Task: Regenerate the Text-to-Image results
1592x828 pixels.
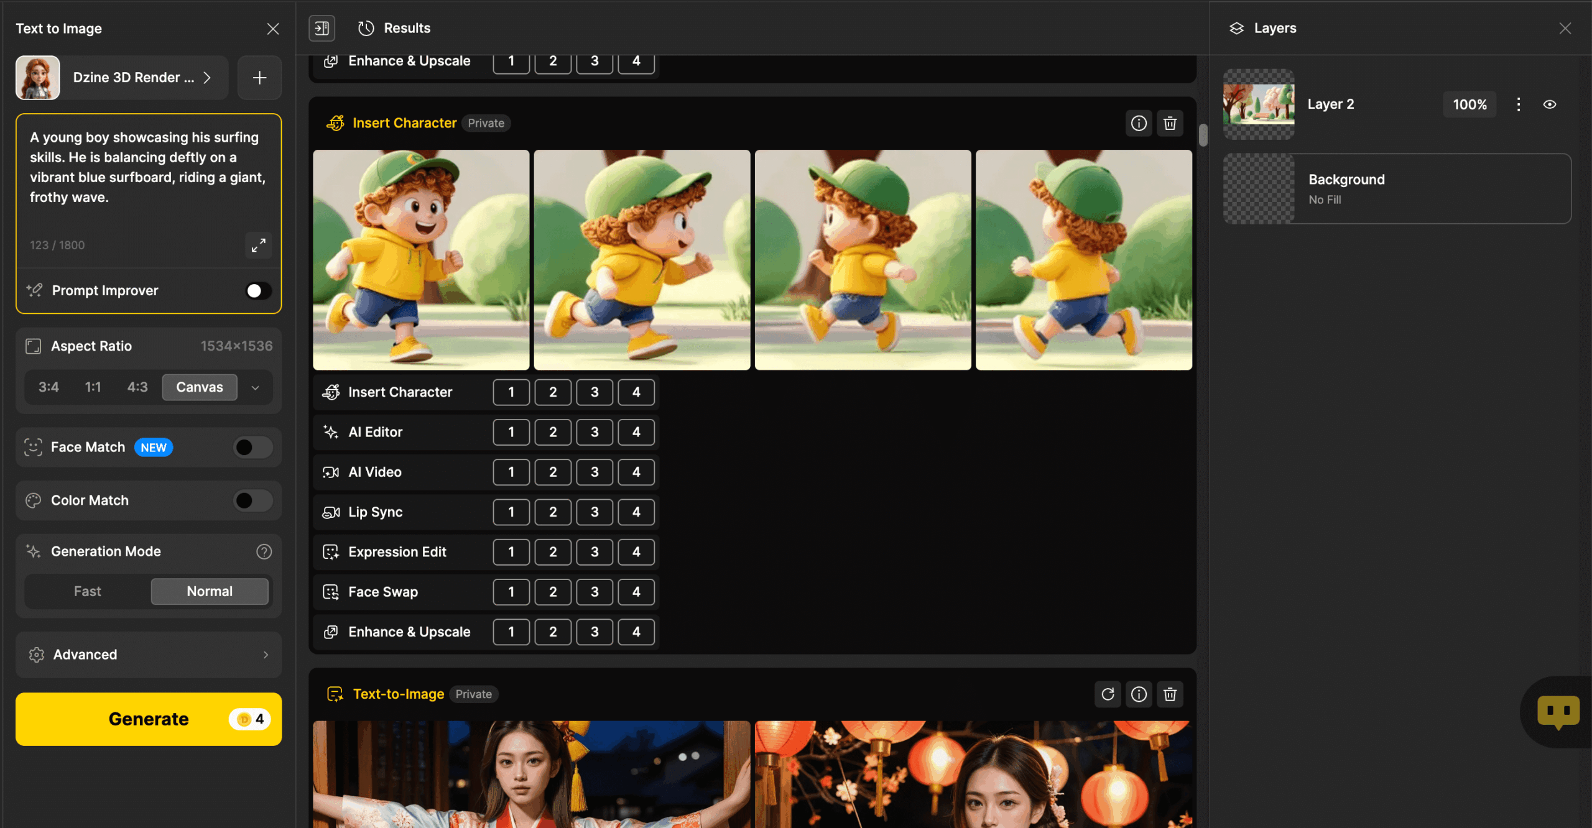Action: pyautogui.click(x=1108, y=694)
